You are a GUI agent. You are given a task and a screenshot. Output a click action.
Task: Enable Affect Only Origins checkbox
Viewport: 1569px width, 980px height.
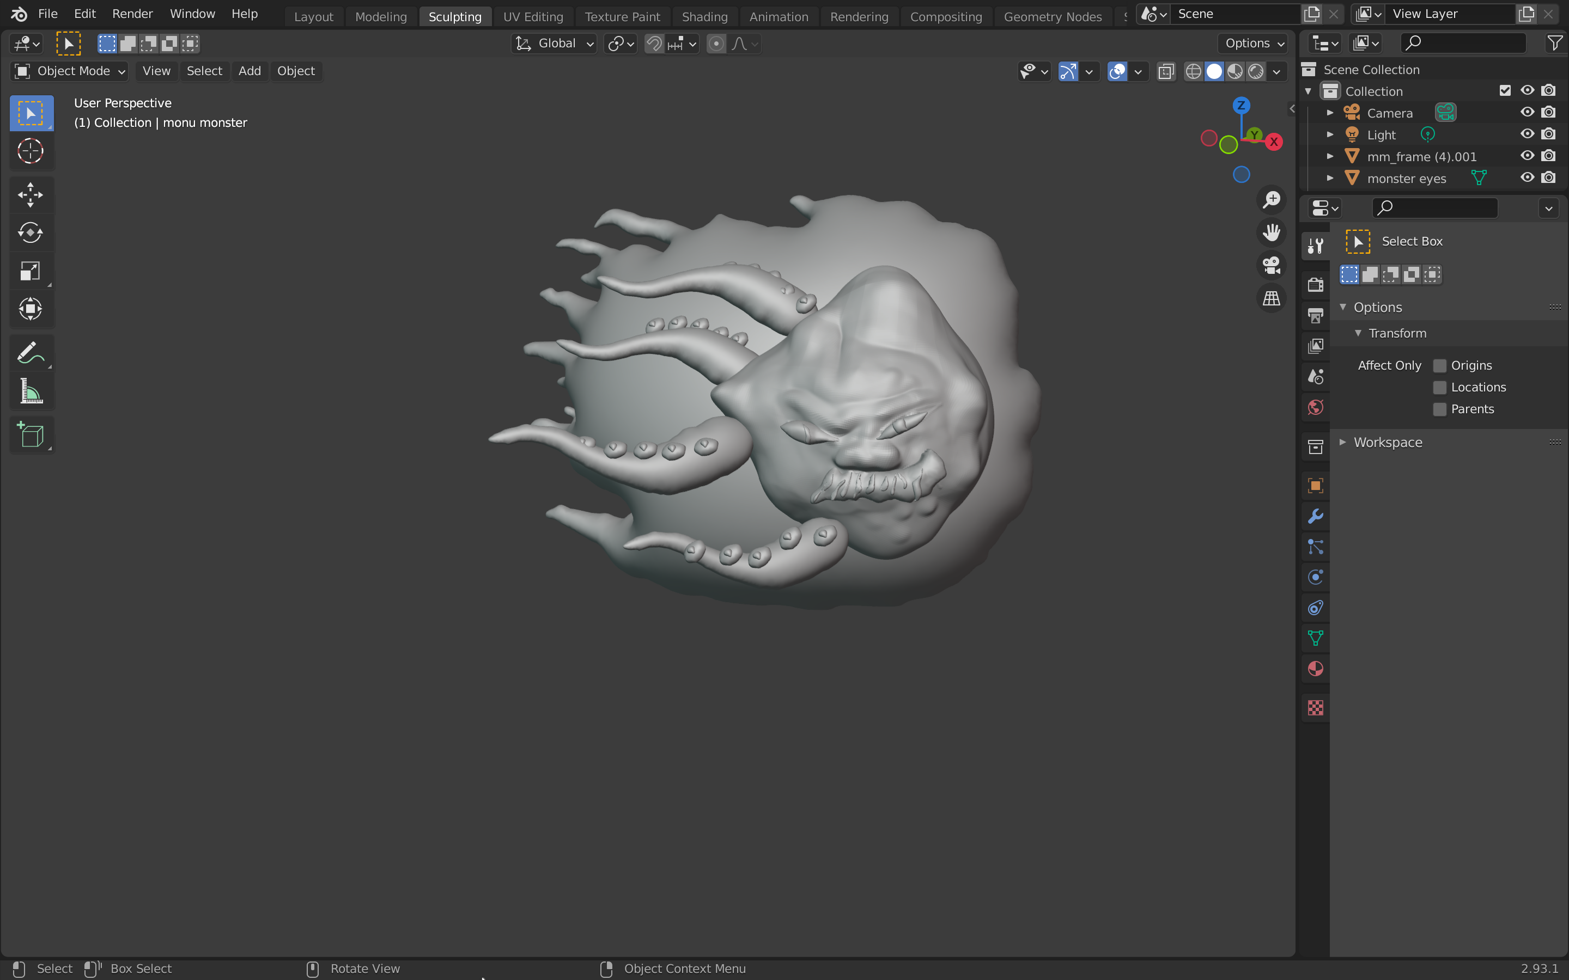click(x=1439, y=365)
